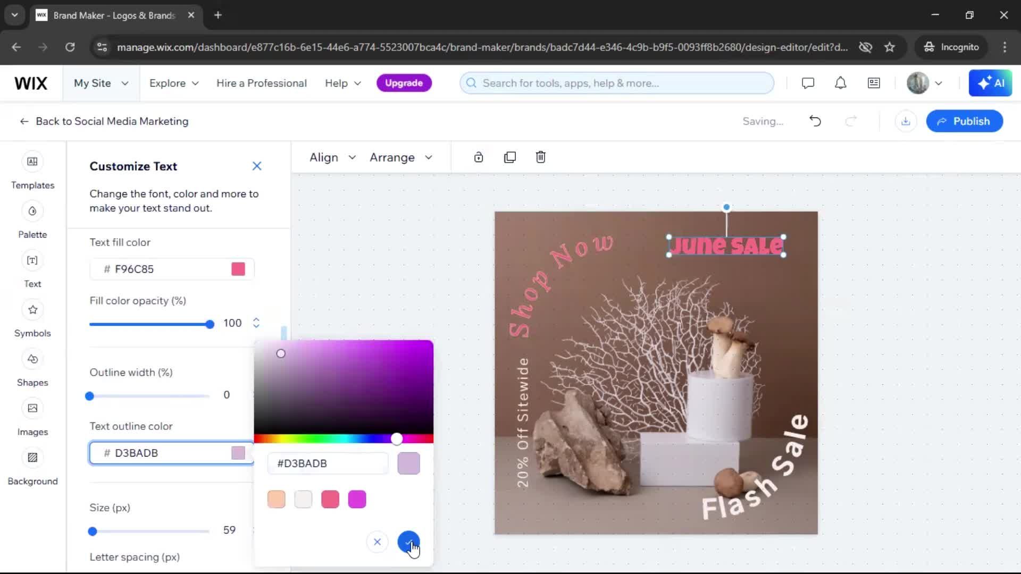Open the Text panel icon
This screenshot has width=1021, height=574.
point(32,260)
